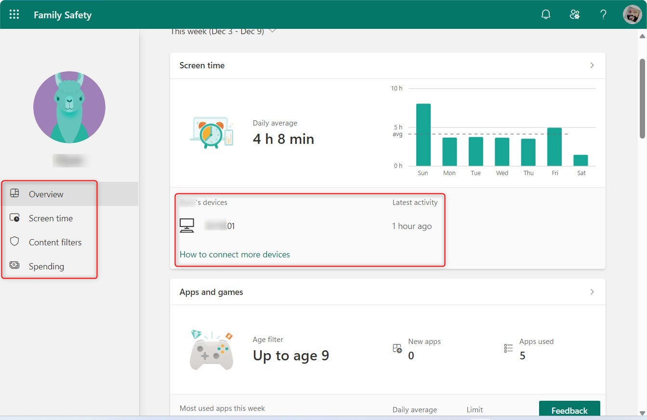Select the Overview sidebar icon

click(15, 194)
